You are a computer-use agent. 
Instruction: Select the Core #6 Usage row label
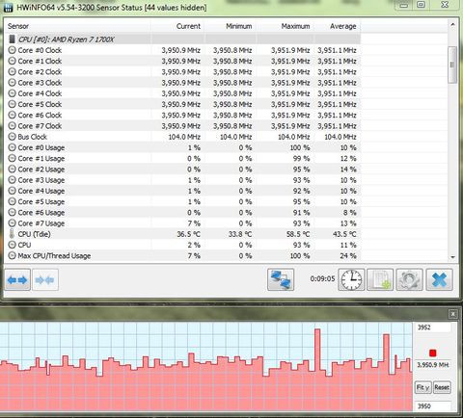41,213
